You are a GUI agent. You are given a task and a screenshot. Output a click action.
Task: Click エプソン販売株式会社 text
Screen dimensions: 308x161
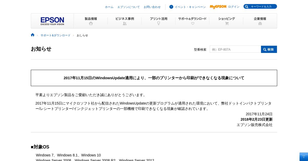tap(255, 125)
